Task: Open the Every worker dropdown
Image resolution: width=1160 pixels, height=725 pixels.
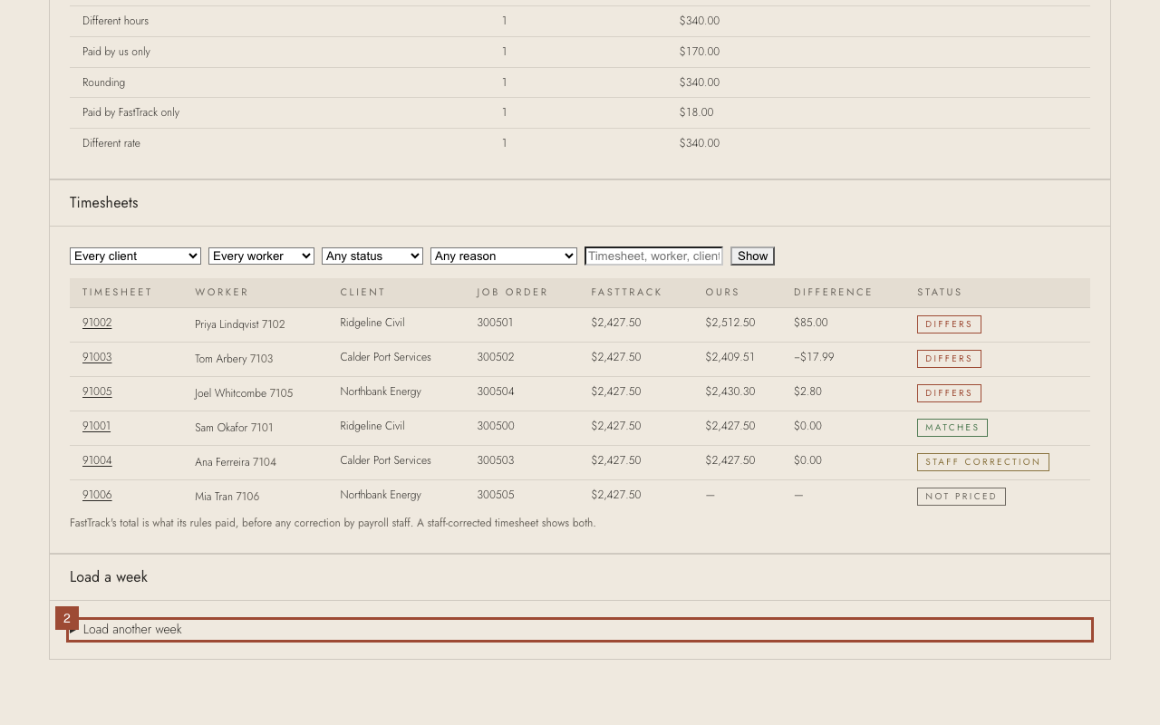Action: (x=261, y=256)
